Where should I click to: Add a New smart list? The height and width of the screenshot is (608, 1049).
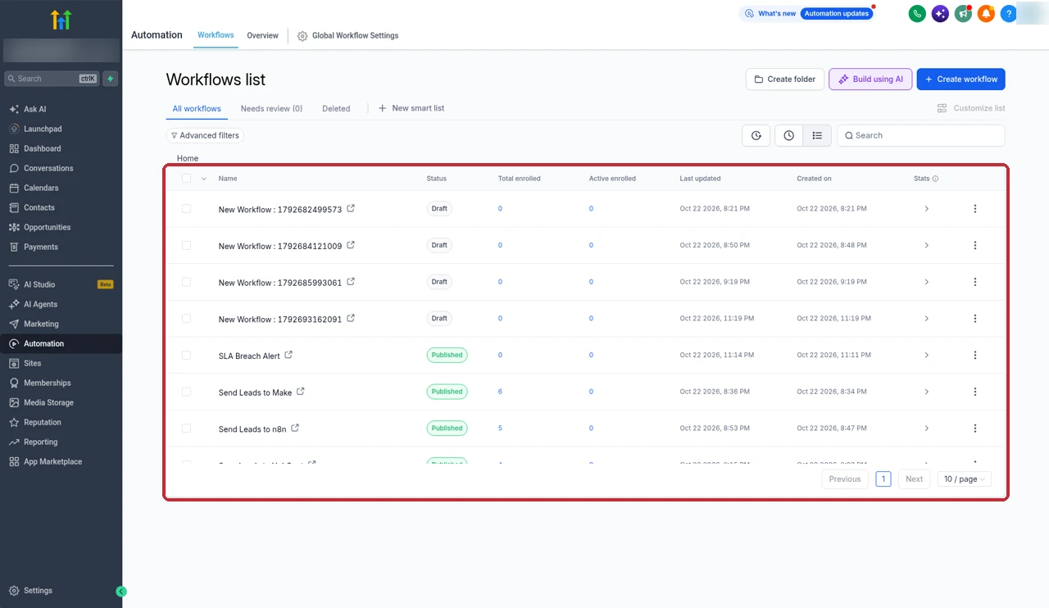(411, 108)
